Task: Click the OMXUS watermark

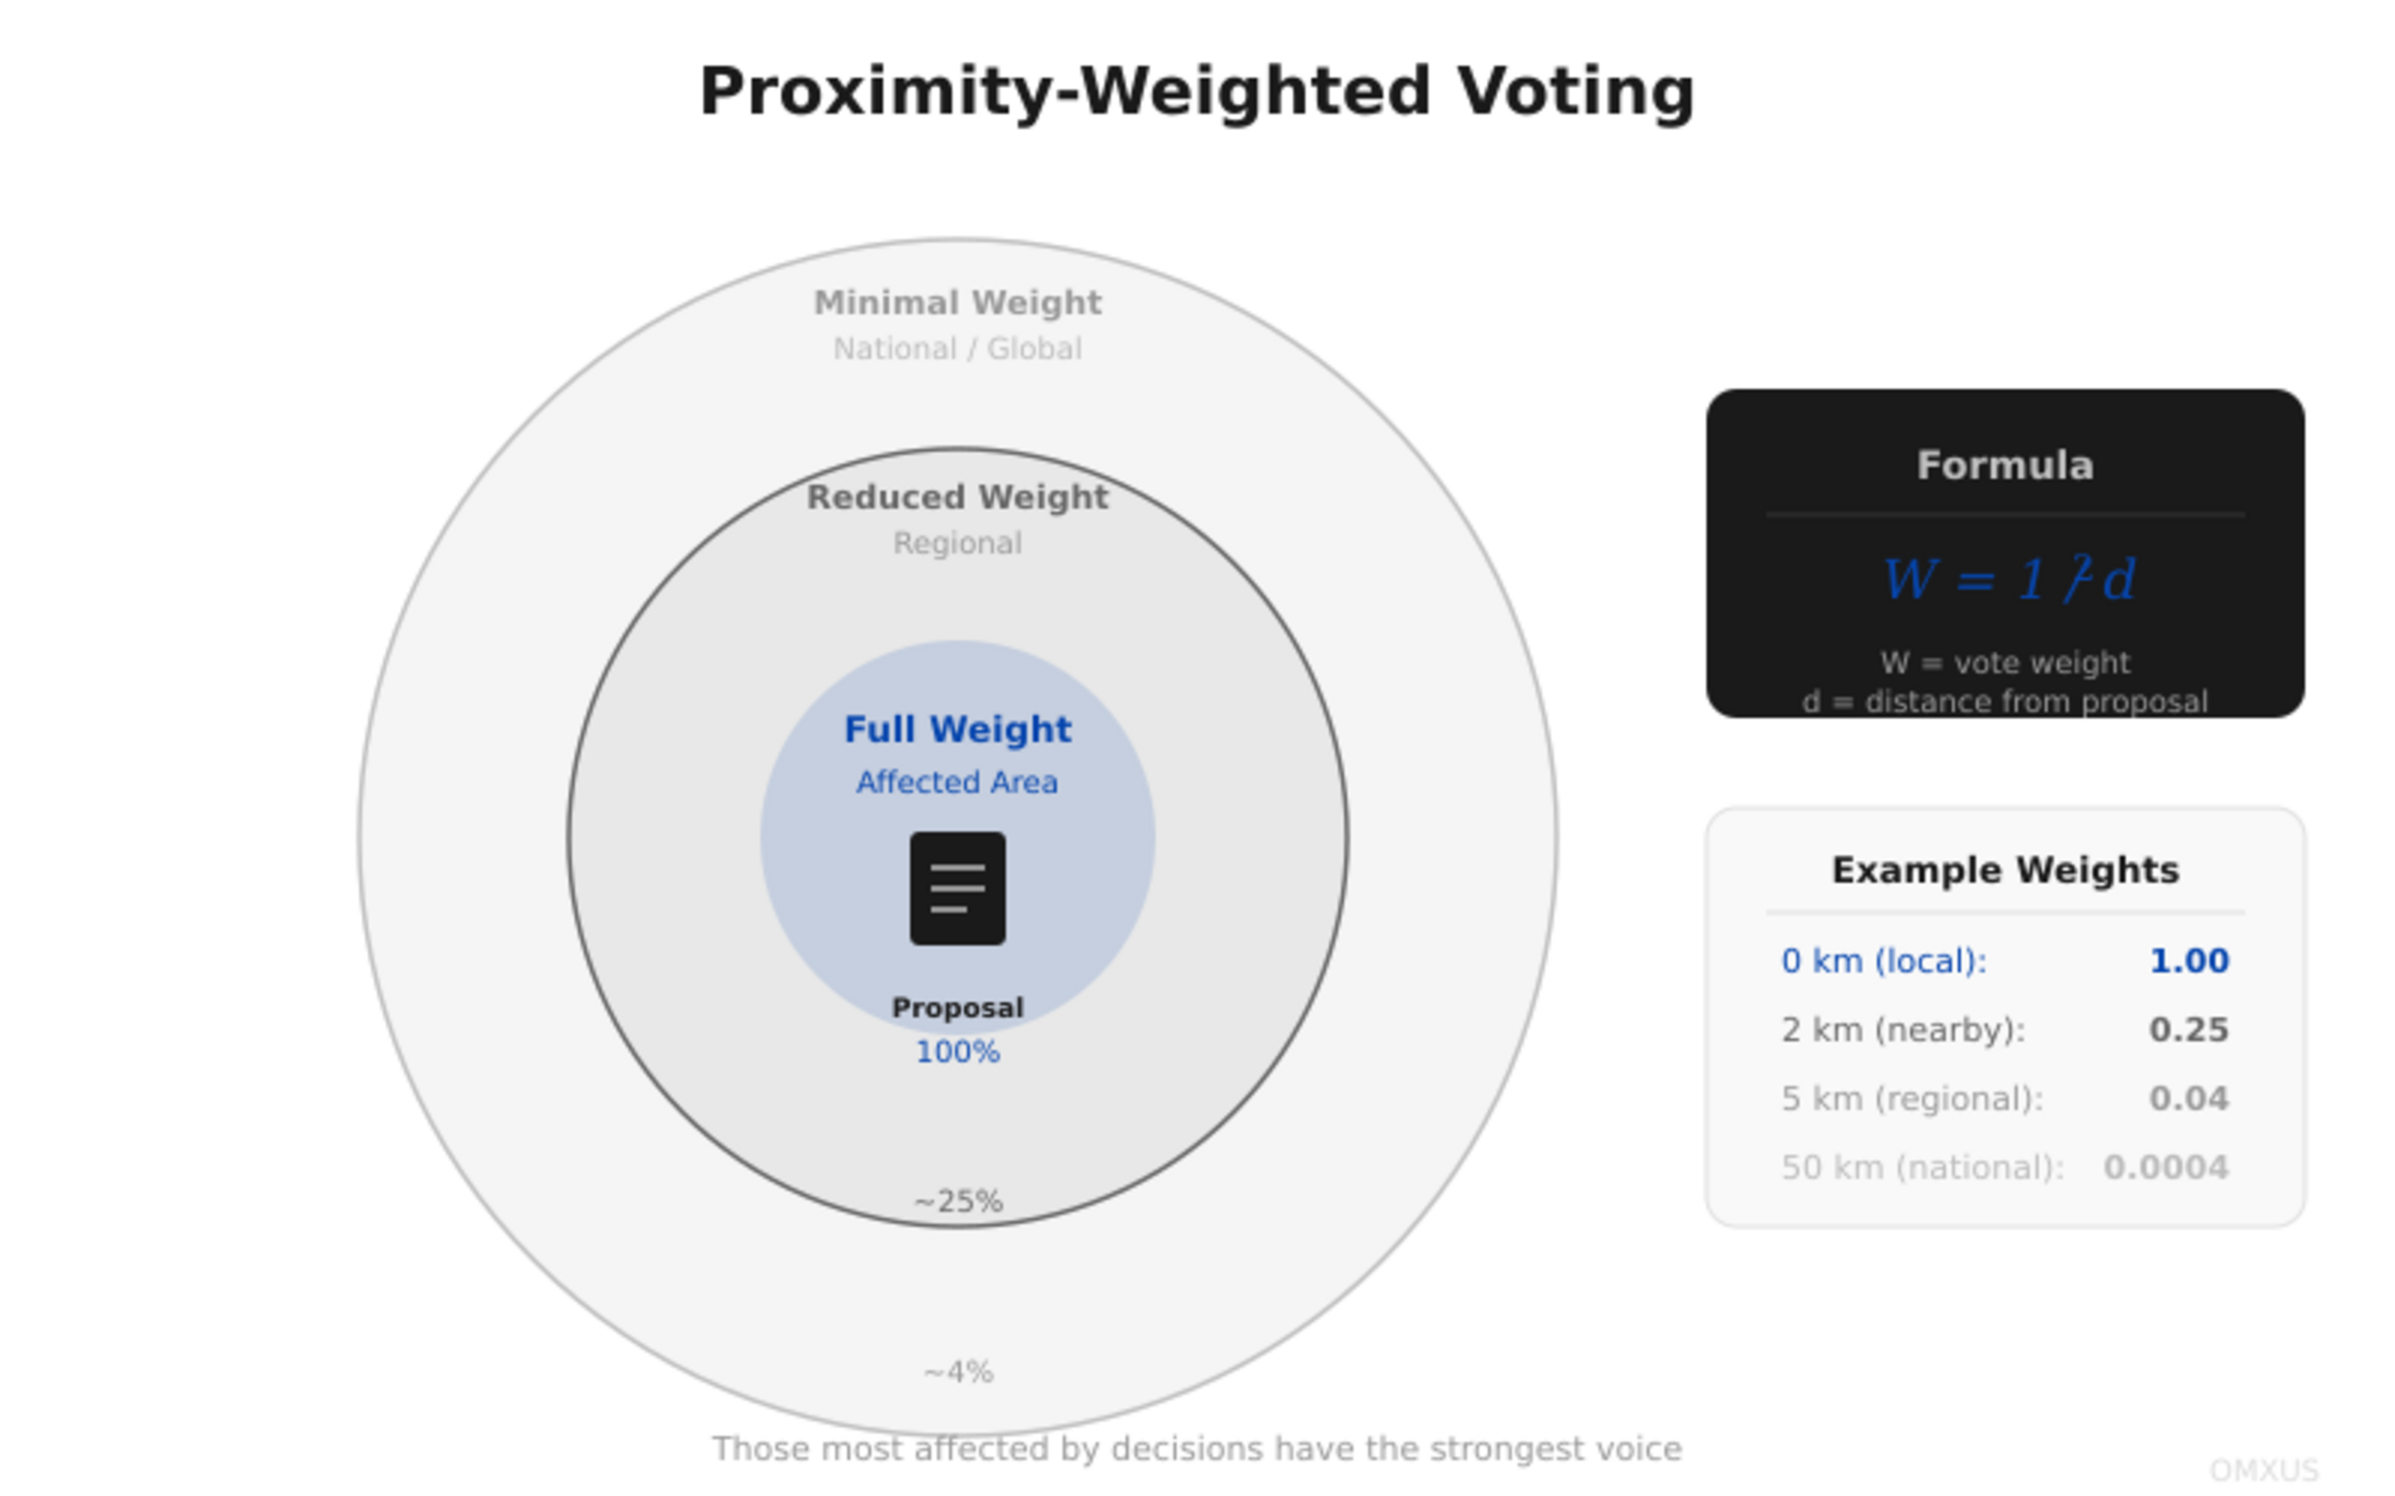Action: (x=2263, y=1470)
